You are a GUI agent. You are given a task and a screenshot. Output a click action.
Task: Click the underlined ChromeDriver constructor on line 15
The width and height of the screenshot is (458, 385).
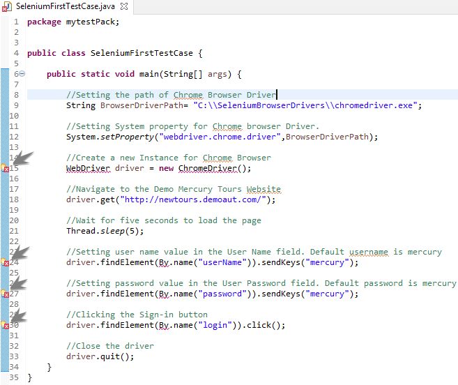click(x=207, y=168)
